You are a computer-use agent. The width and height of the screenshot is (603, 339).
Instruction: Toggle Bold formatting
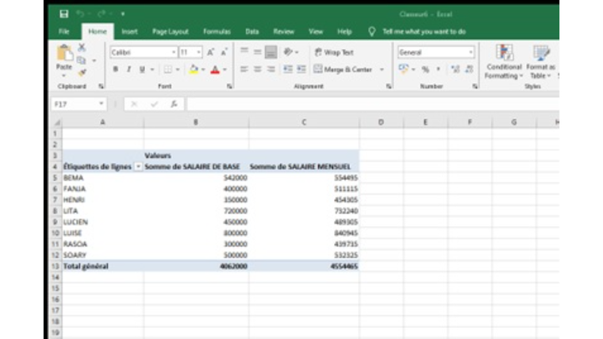point(116,70)
